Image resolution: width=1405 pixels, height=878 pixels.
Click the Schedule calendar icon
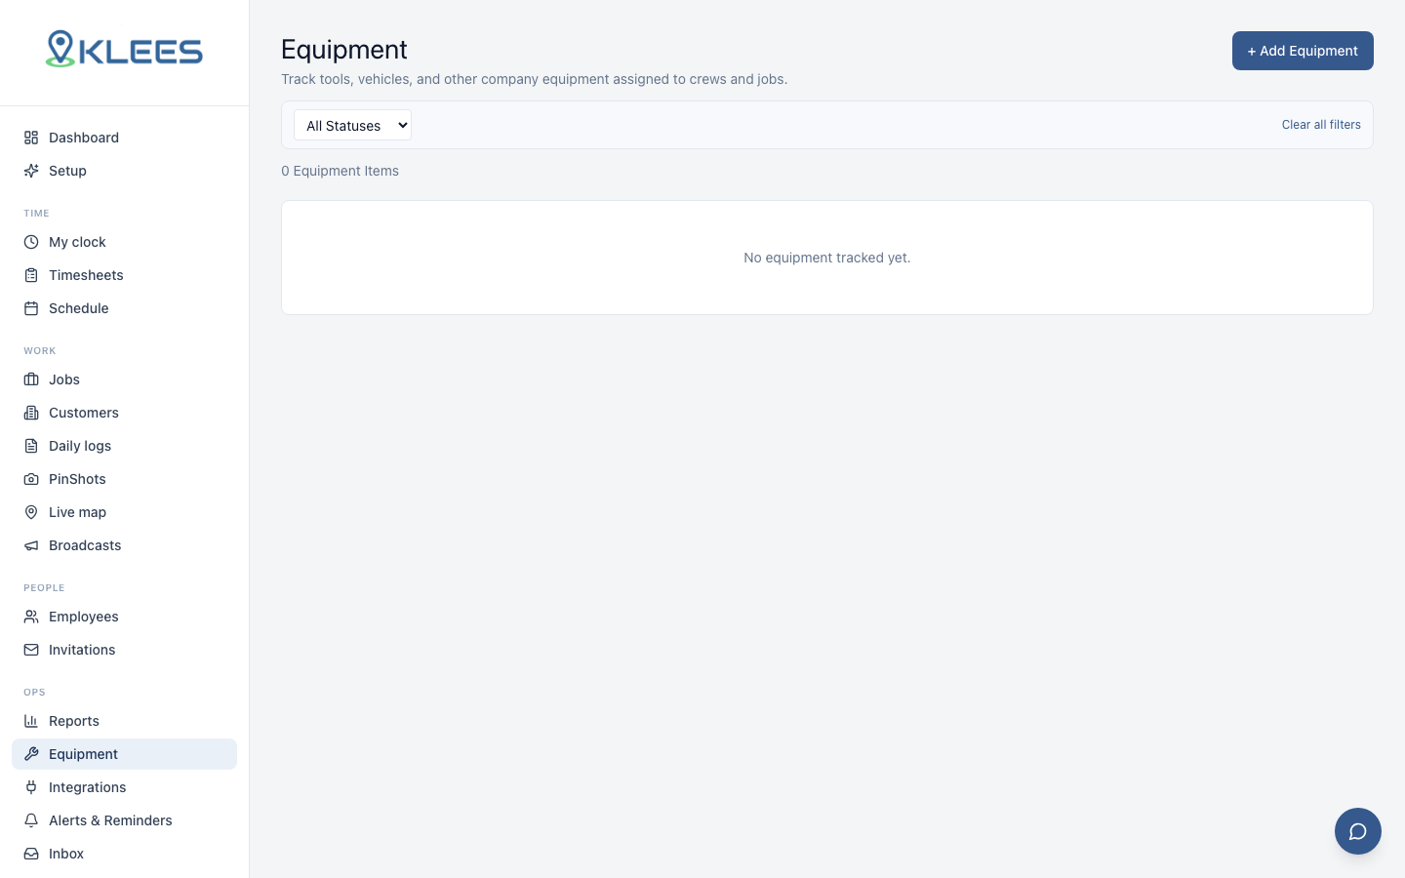31,308
